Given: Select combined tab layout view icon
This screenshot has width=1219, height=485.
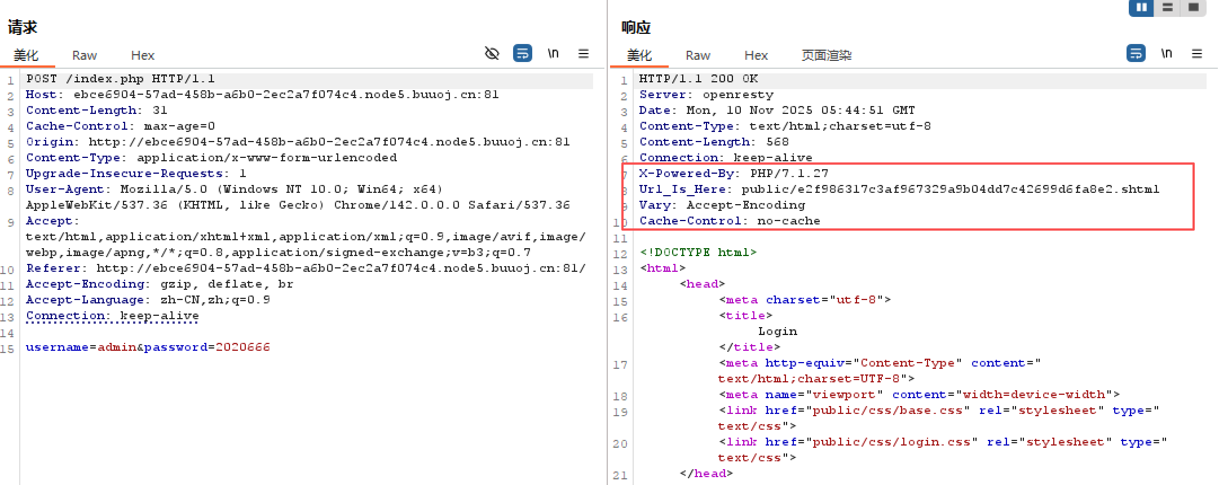Looking at the screenshot, I should (x=1193, y=7).
